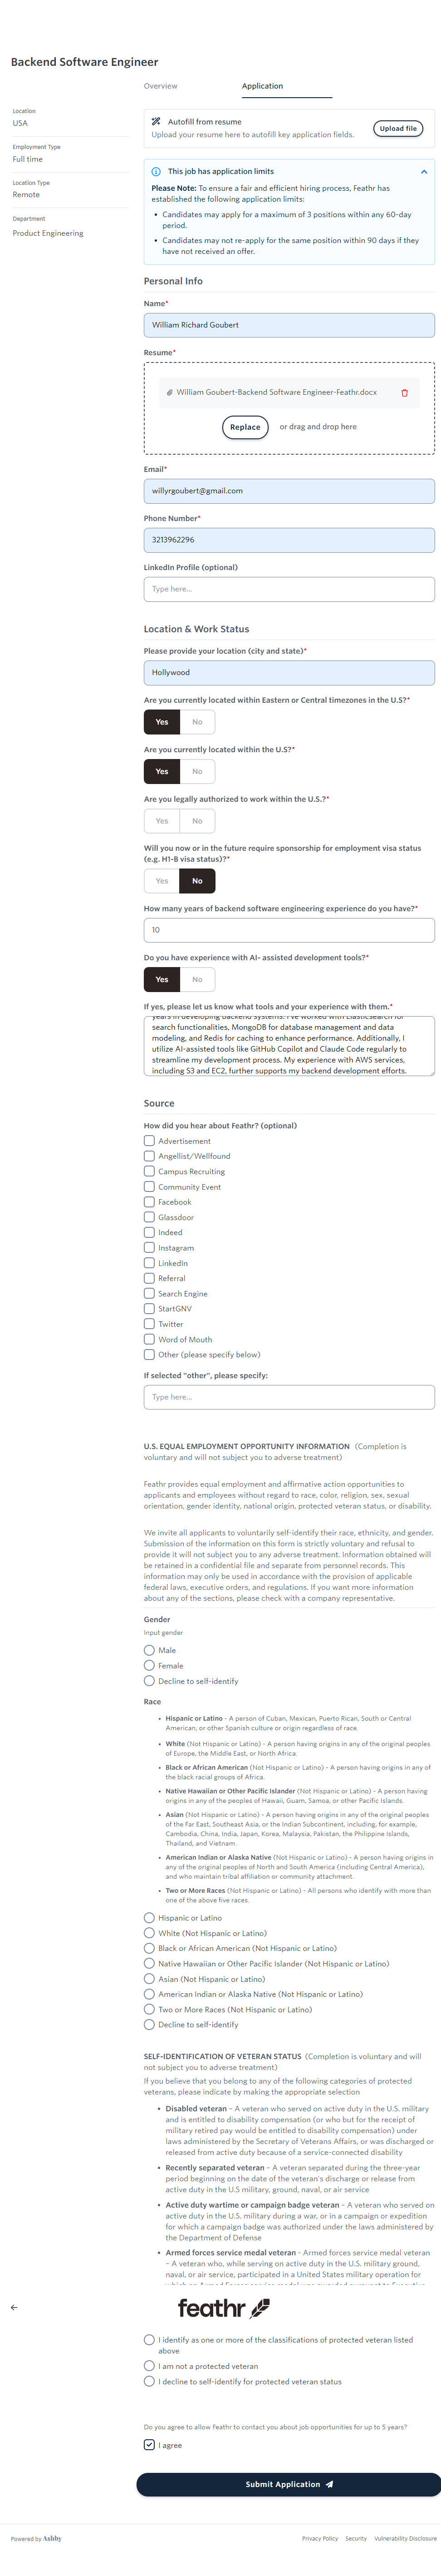Click the paper plane icon on Submit Application

[x=329, y=2484]
